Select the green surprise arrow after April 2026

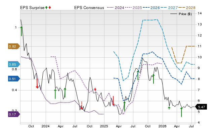coord(181,112)
